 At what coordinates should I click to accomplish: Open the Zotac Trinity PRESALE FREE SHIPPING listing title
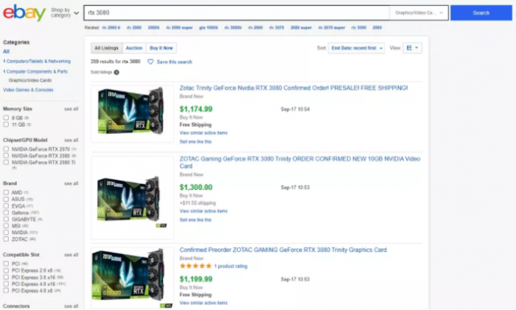(x=293, y=88)
